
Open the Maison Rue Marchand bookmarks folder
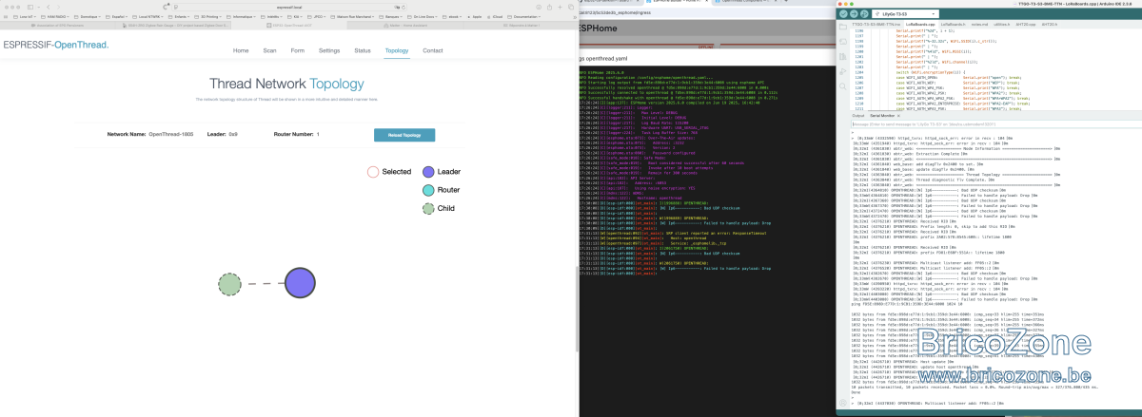[351, 16]
